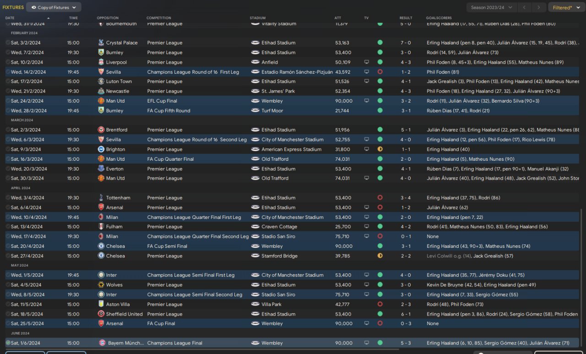Click the green win indicator on Brentford match
The height and width of the screenshot is (354, 586).
pyautogui.click(x=380, y=130)
